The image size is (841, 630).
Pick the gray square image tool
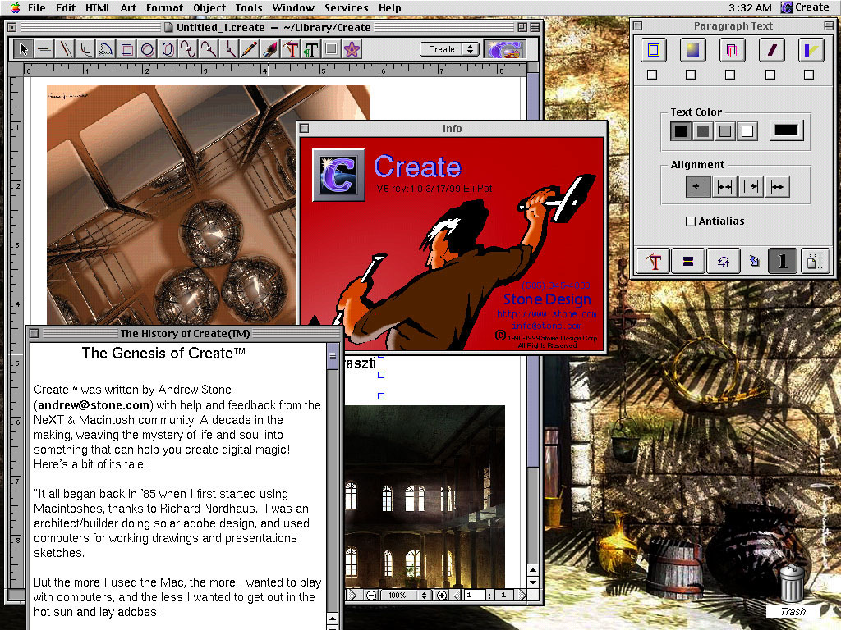pos(332,49)
